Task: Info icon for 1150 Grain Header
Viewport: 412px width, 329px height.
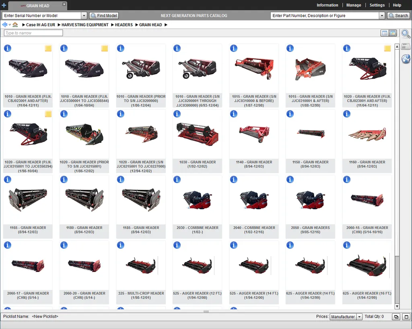Action: coord(290,114)
